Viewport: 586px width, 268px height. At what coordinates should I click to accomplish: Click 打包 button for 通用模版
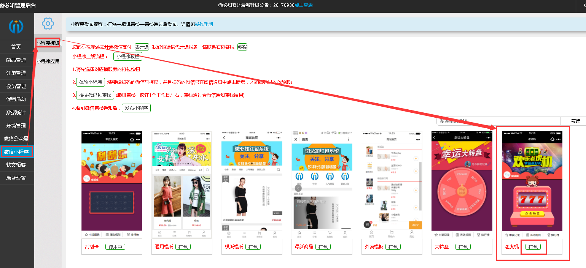point(183,247)
